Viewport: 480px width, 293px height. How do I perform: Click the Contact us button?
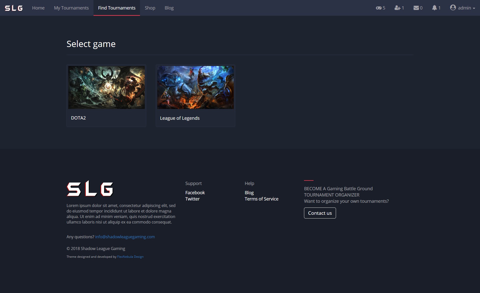pos(320,213)
